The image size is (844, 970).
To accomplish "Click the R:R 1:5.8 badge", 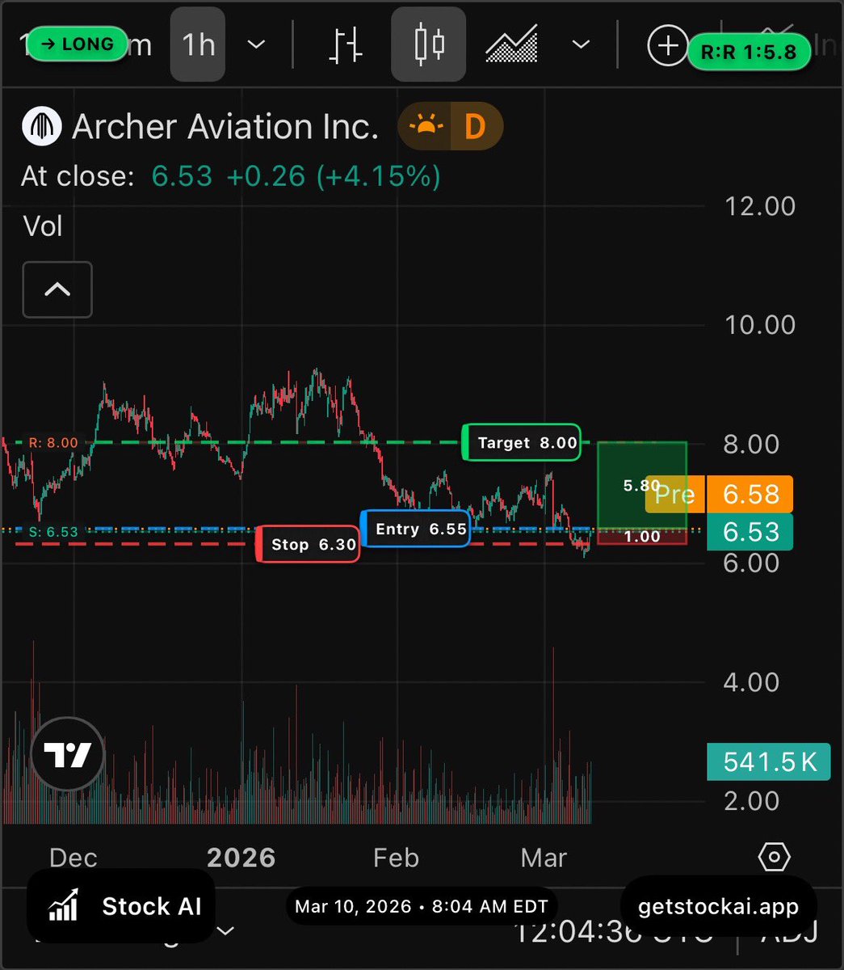I will pyautogui.click(x=749, y=53).
